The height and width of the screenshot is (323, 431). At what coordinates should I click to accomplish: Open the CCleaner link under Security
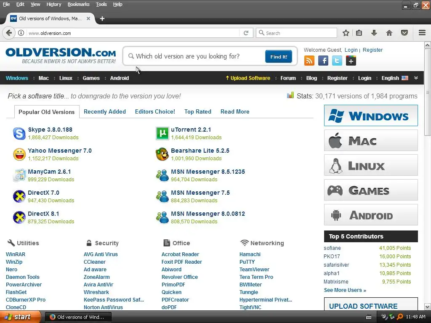[x=95, y=262]
